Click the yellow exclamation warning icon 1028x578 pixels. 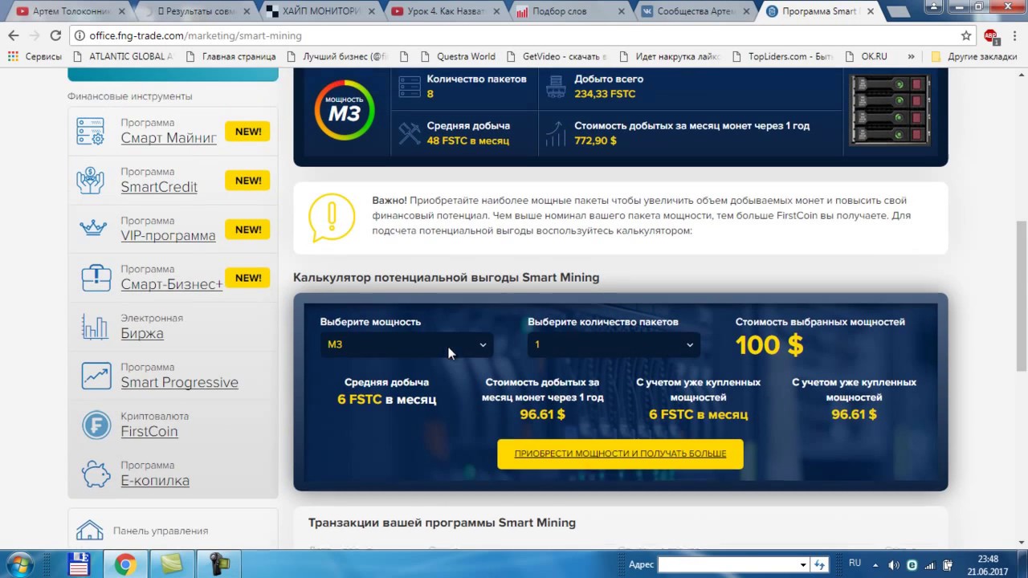332,217
